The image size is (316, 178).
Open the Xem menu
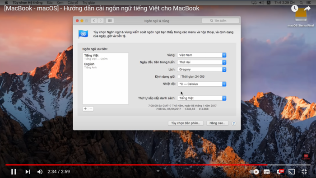[x=60, y=2]
